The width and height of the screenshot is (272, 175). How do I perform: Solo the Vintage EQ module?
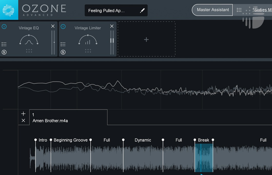(x=4, y=52)
